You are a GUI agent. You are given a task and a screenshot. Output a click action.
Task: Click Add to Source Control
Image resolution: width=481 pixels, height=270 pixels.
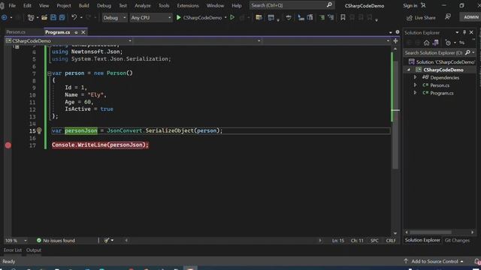coord(434,262)
